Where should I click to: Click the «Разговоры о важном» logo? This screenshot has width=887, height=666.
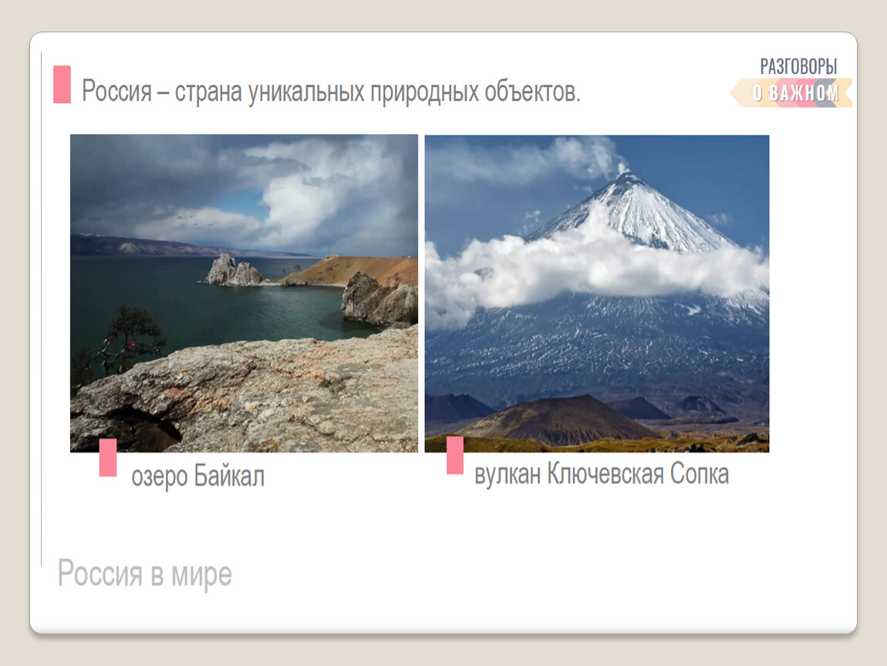[x=791, y=82]
